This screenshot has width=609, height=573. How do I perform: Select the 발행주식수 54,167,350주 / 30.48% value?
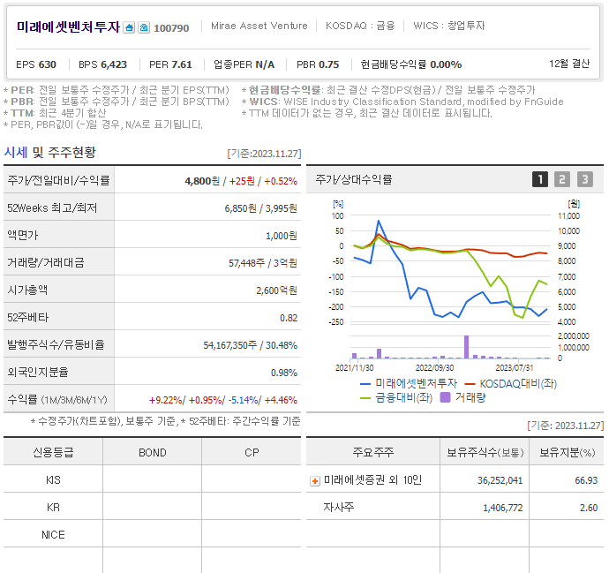pyautogui.click(x=250, y=345)
